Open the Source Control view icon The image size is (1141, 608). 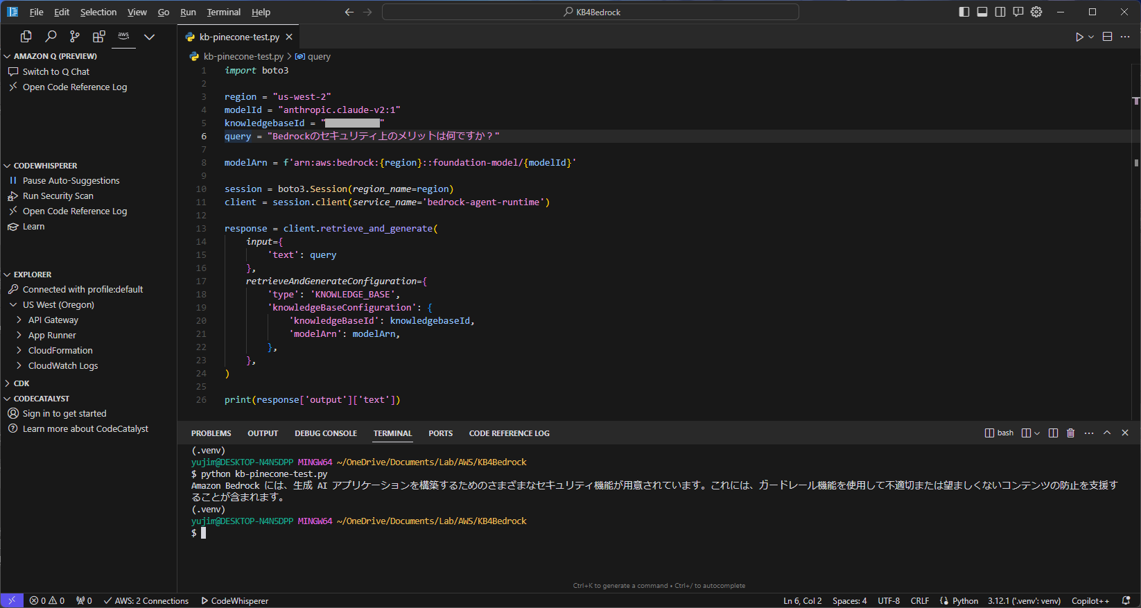pyautogui.click(x=75, y=37)
